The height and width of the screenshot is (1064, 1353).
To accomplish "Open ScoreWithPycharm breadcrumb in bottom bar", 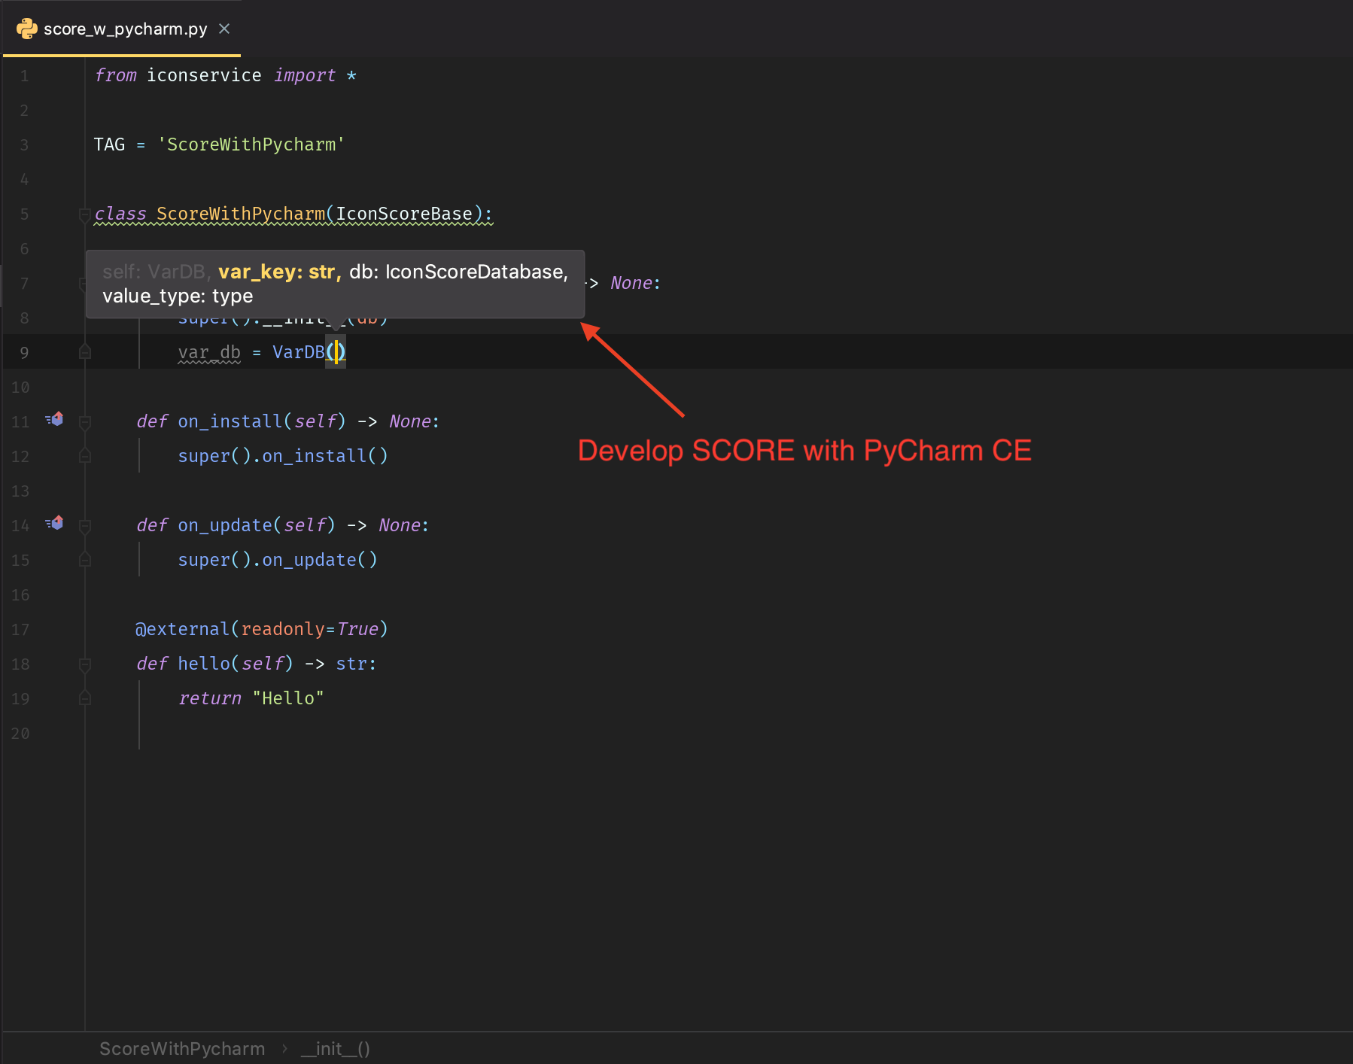I will tap(182, 1048).
